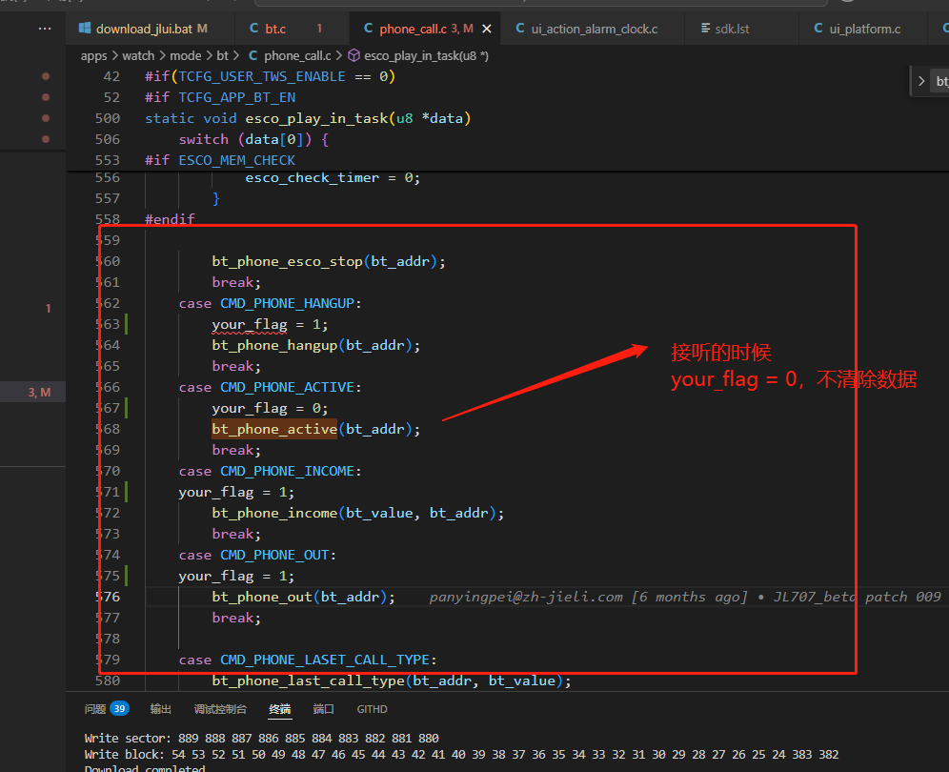This screenshot has height=772, width=949.
Task: Expand the watch breadcrumb folder
Action: (138, 55)
